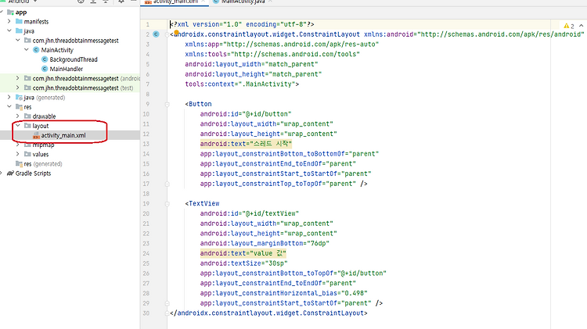Click android:layout_marginBottom="76dp" on line 23
Image resolution: width=587 pixels, height=329 pixels.
[265, 243]
